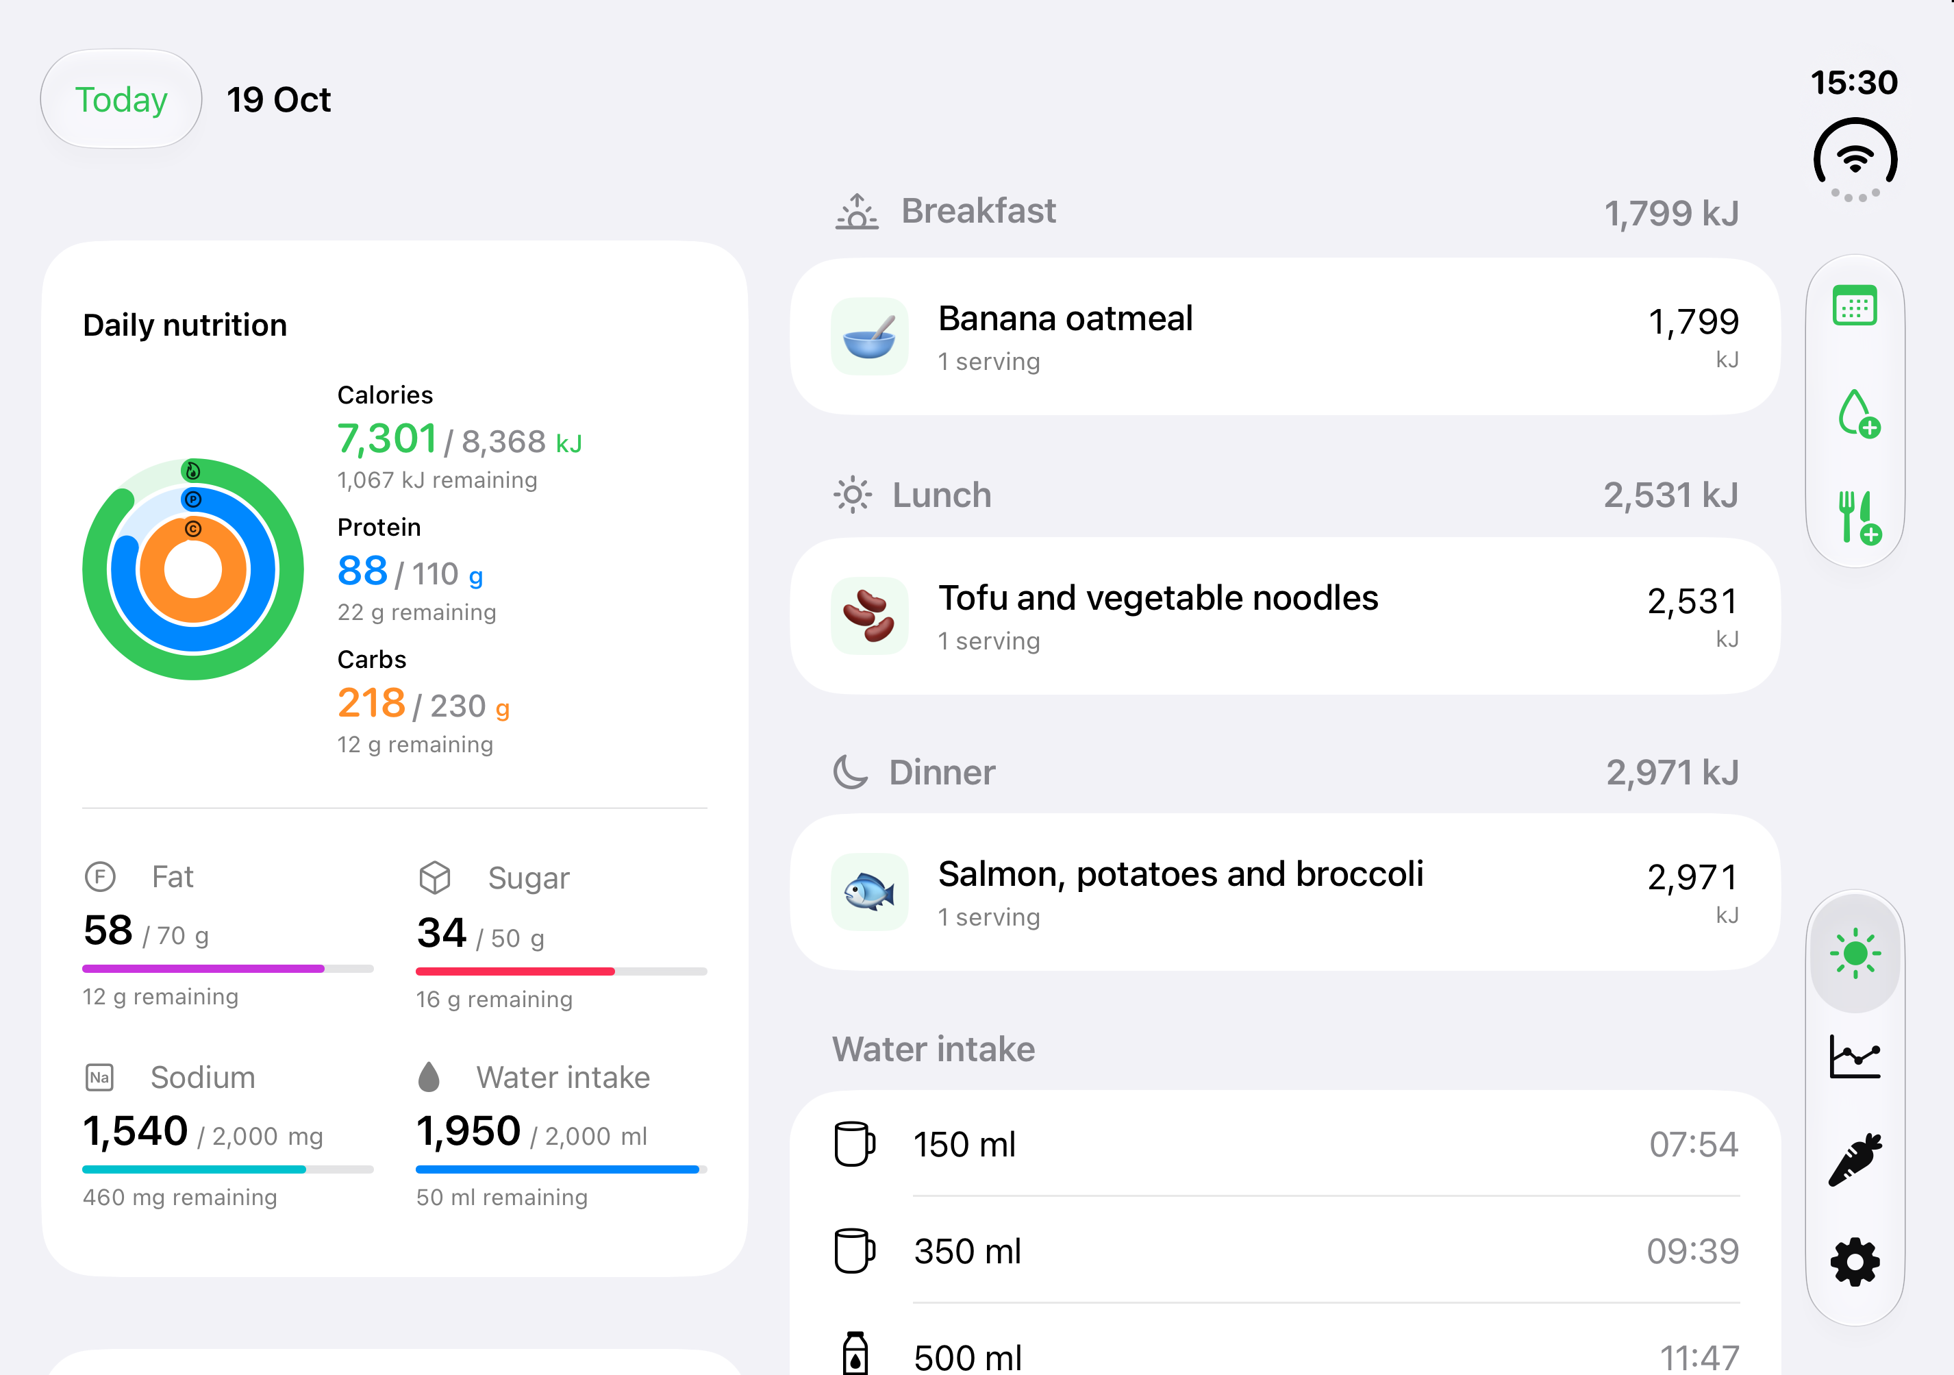Image resolution: width=1954 pixels, height=1375 pixels.
Task: Click the Dinner 2,971 kJ total
Action: (x=1671, y=773)
